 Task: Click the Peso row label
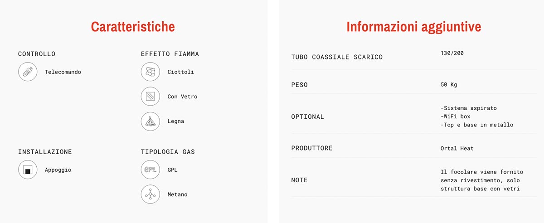[x=299, y=85]
